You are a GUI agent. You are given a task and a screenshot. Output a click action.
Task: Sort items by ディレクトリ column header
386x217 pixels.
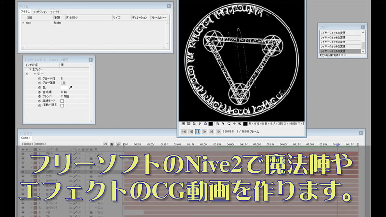tap(89, 18)
